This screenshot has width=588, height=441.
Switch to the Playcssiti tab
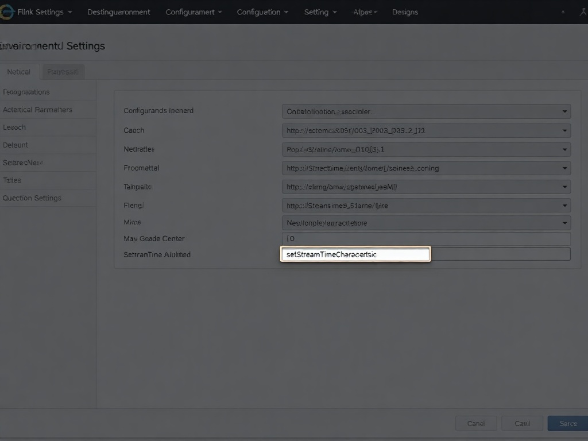[x=63, y=72]
